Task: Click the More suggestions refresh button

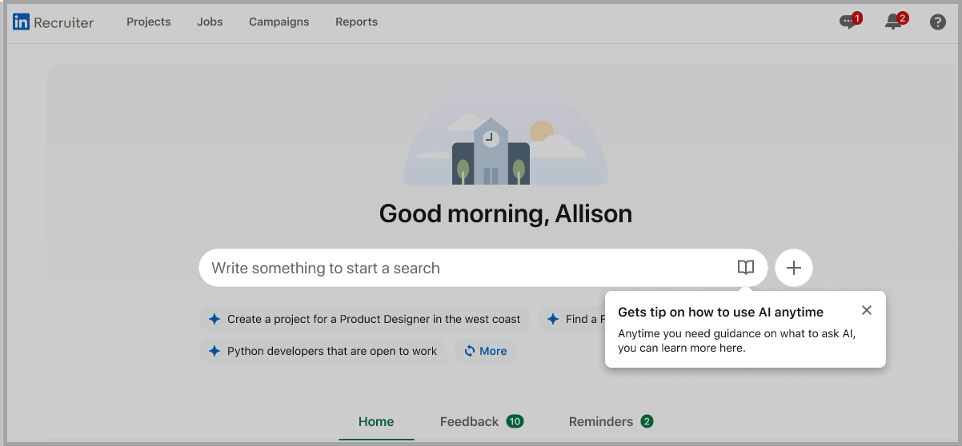Action: click(x=485, y=351)
